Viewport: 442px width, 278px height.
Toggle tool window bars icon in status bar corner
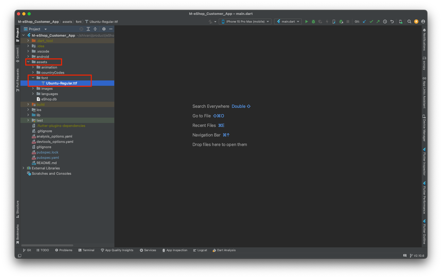pyautogui.click(x=20, y=256)
